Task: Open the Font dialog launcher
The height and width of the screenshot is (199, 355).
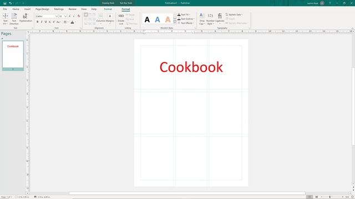Action: click(x=80, y=28)
